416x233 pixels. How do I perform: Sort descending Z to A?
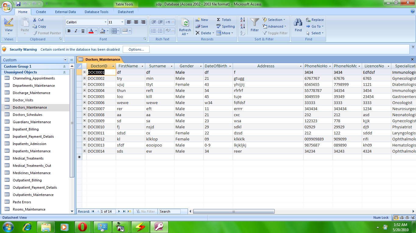[243, 26]
